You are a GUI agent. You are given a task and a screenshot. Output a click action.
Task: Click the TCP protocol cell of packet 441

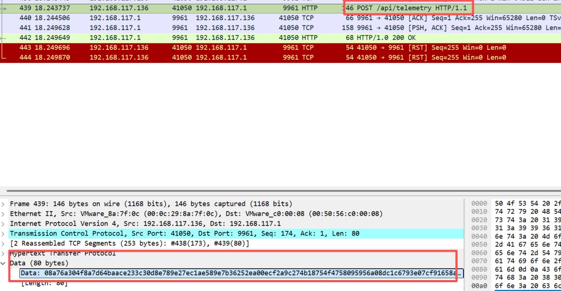point(306,28)
